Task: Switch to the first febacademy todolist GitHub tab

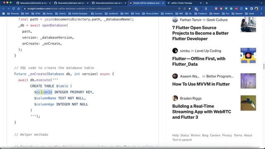Action: coord(33,3)
